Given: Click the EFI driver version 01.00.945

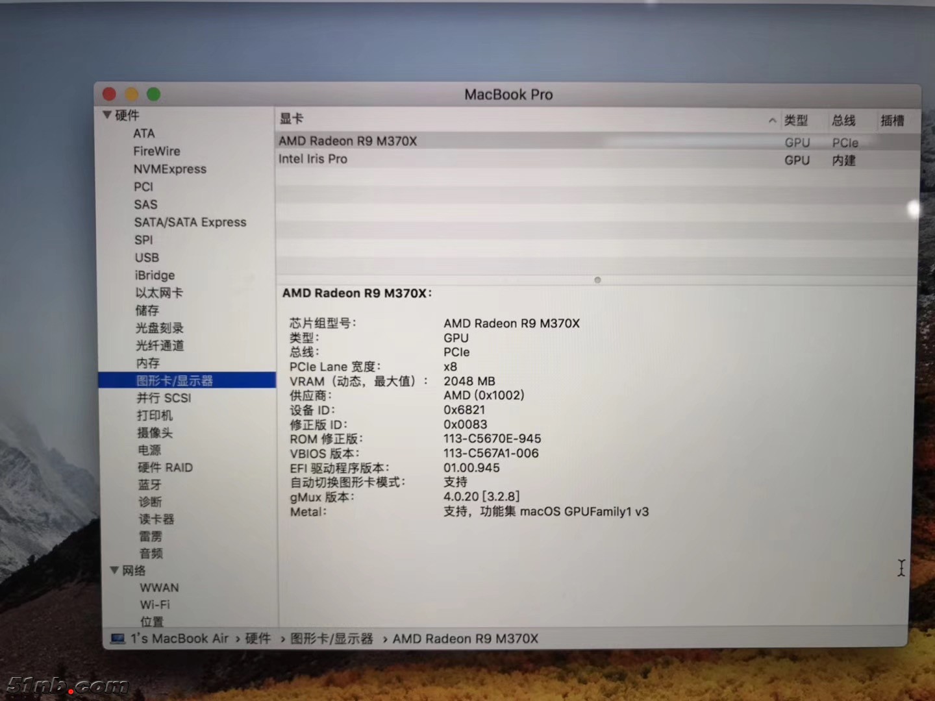Looking at the screenshot, I should click(x=471, y=468).
